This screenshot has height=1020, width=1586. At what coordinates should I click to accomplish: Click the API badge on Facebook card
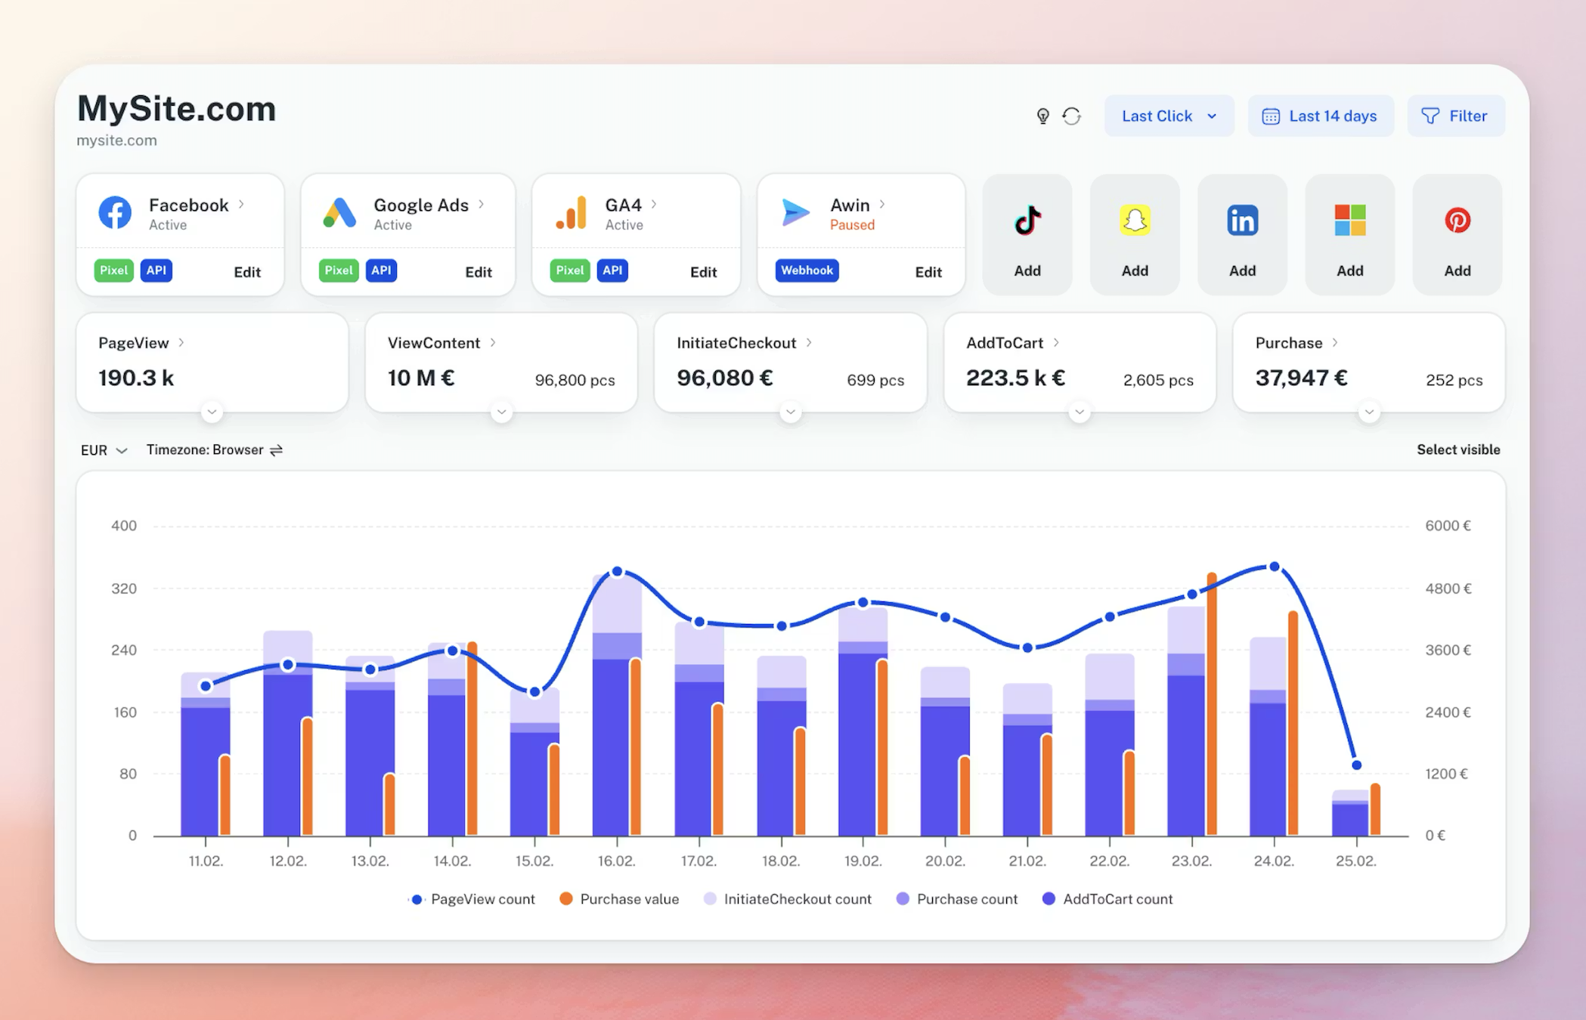click(x=156, y=270)
